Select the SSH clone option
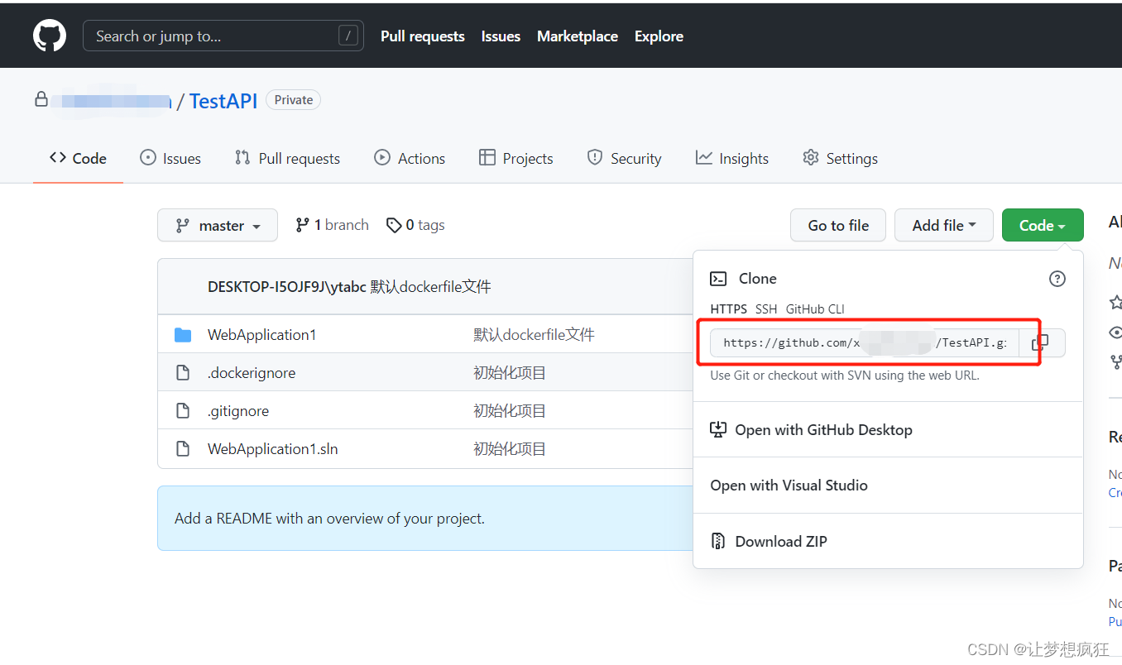The height and width of the screenshot is (665, 1122). click(x=766, y=309)
